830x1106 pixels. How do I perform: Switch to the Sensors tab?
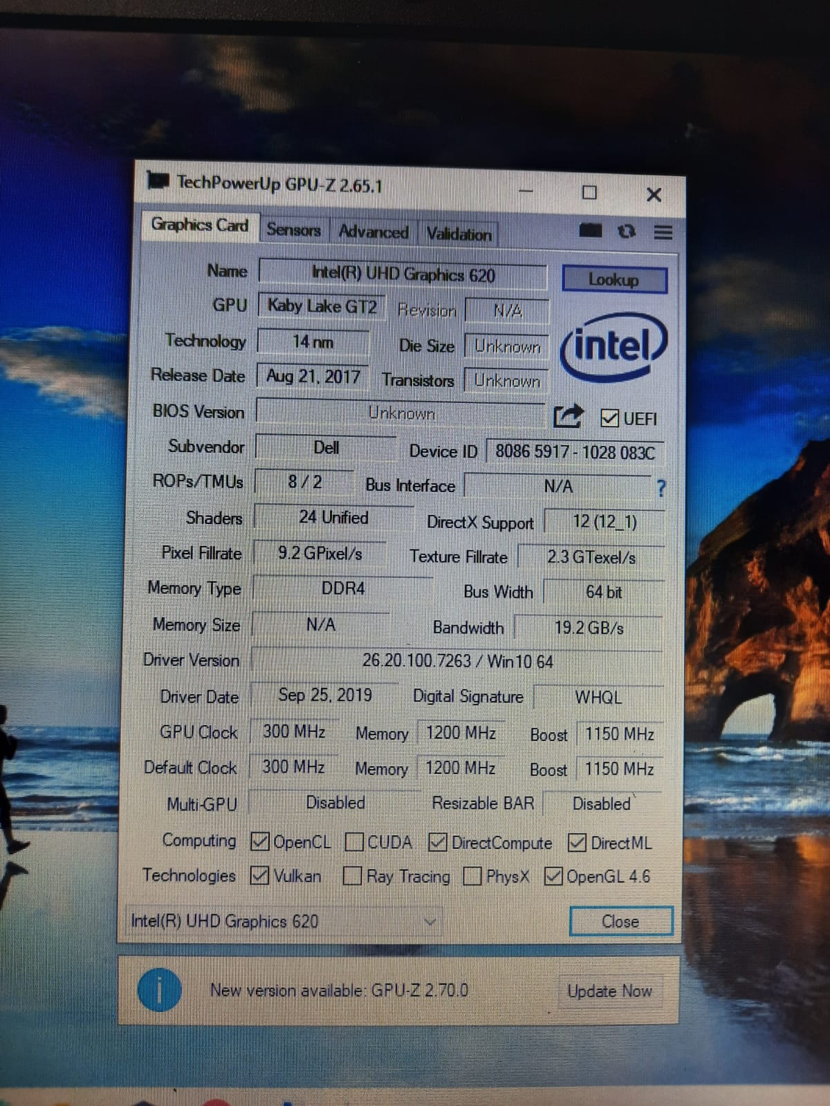tap(293, 229)
